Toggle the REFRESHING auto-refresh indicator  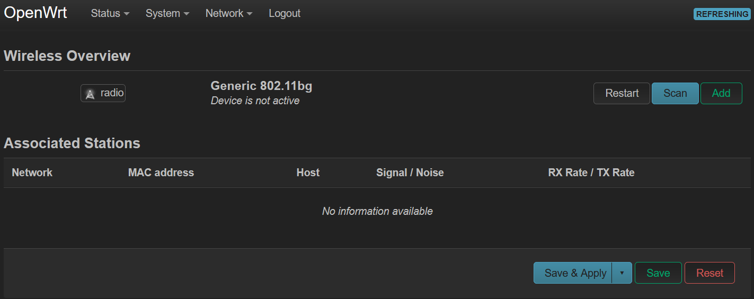[x=722, y=14]
